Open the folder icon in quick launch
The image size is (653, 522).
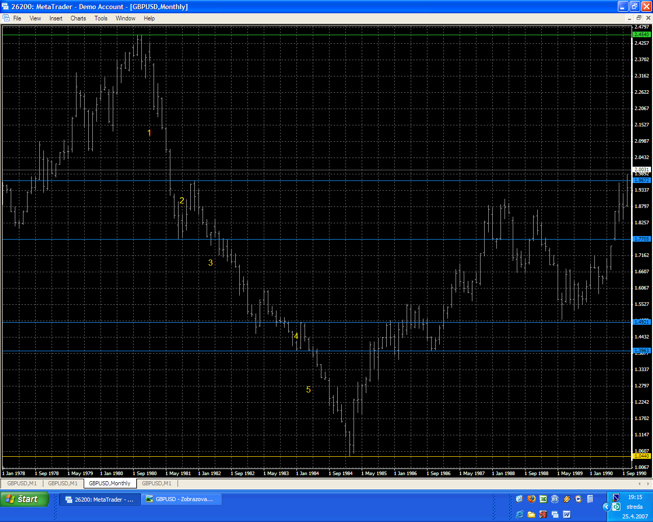coord(532,514)
